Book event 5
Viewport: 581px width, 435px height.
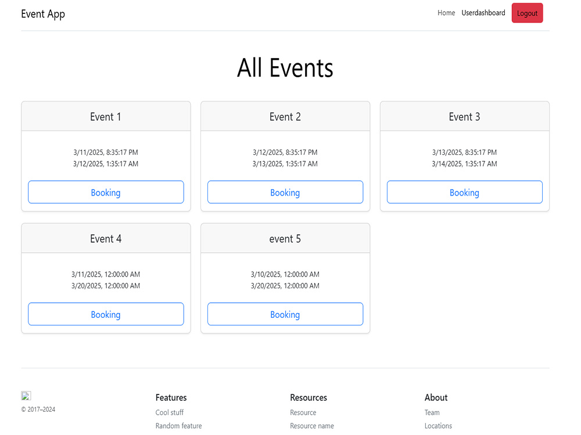coord(285,314)
